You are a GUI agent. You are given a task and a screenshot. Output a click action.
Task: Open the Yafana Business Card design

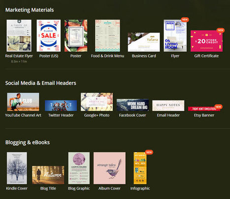(x=144, y=42)
